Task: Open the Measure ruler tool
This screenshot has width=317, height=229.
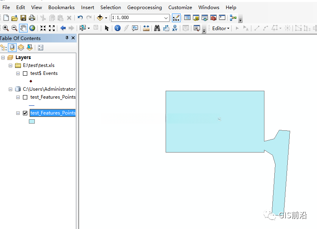Action: [x=146, y=28]
